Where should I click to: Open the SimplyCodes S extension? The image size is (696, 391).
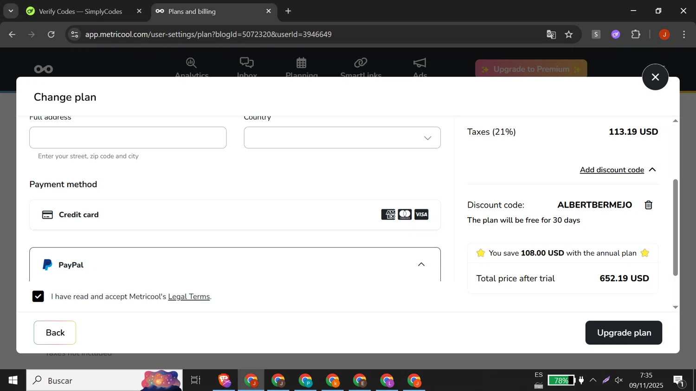596,34
